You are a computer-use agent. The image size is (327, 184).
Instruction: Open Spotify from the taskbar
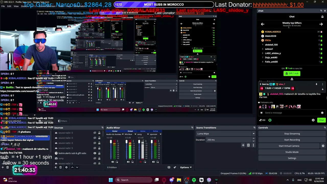pyautogui.click(x=194, y=180)
